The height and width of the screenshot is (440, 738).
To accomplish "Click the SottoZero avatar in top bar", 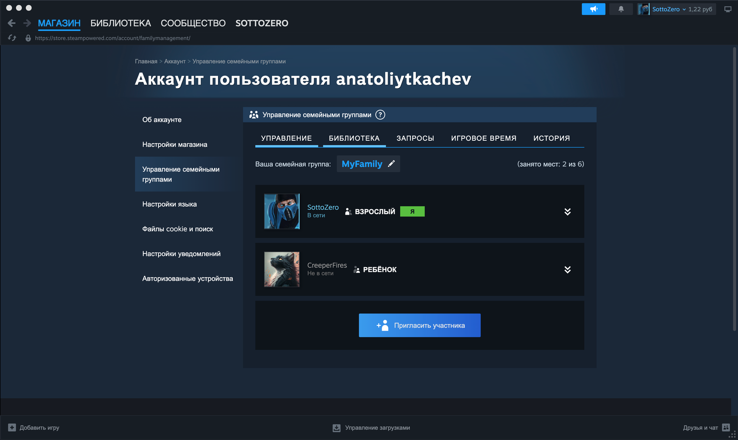I will click(x=644, y=9).
